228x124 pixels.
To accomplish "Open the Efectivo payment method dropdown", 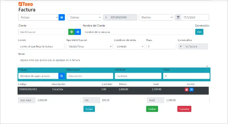I will [x=156, y=17].
